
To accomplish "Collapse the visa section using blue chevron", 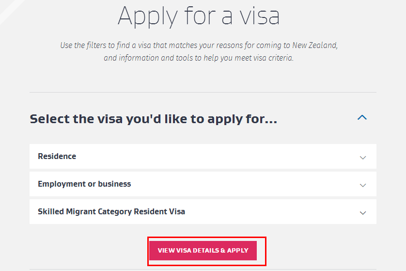I will 362,117.
